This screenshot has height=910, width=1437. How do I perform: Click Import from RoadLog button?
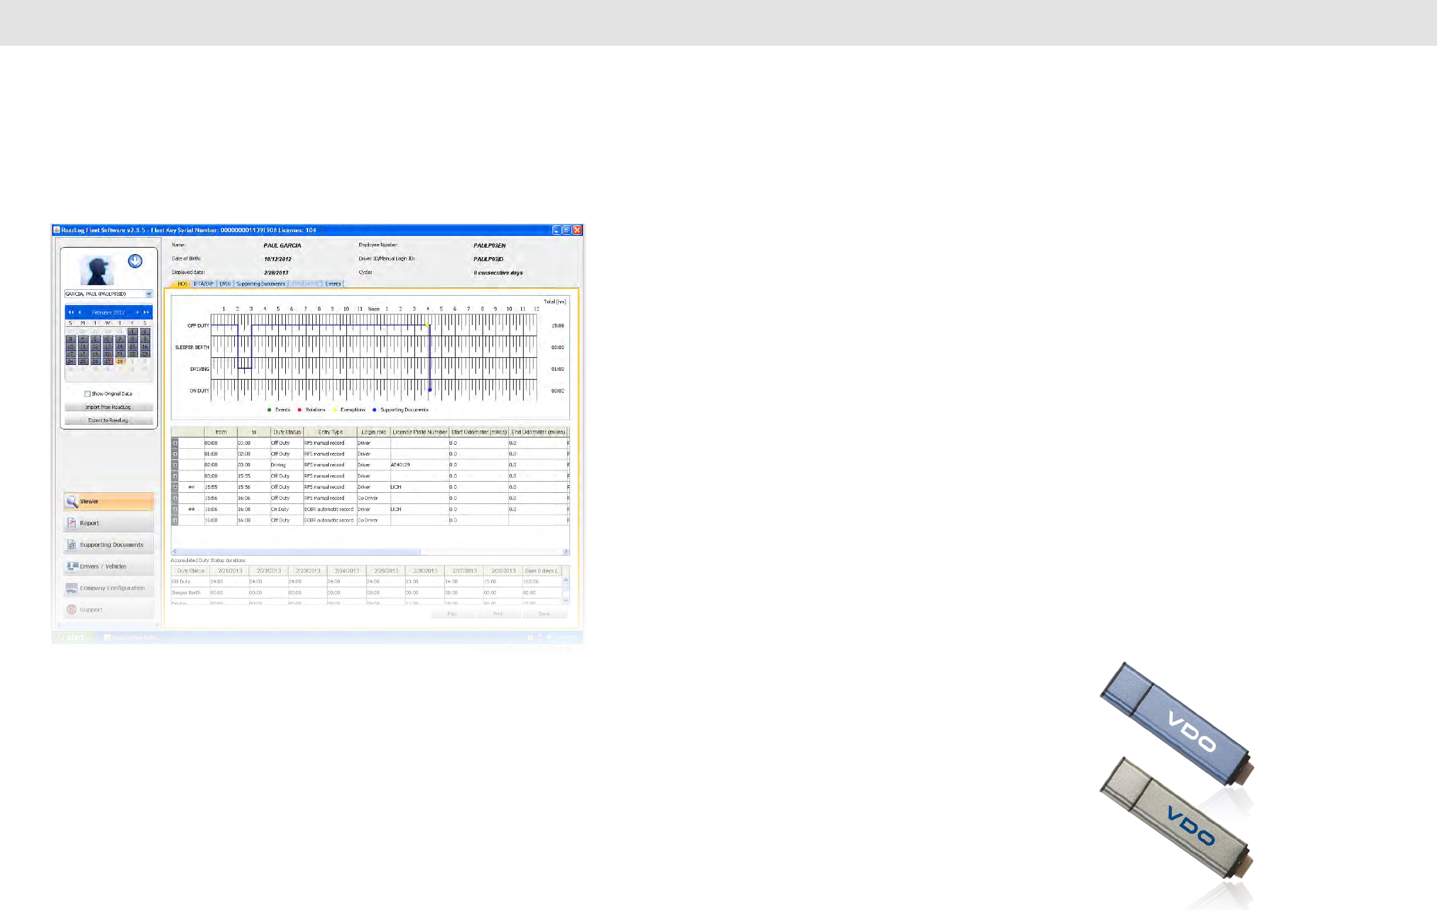108,407
